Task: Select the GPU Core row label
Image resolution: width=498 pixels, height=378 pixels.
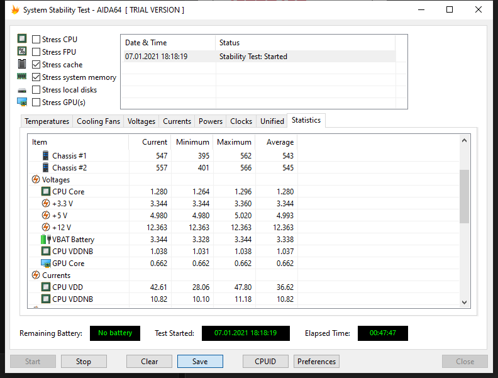Action: [x=69, y=264]
